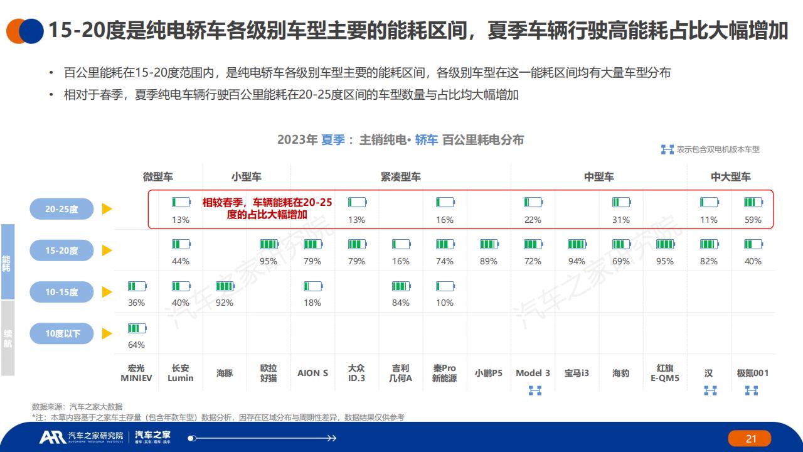Select the battery icon above AION S 18%
This screenshot has height=452, width=803.
pyautogui.click(x=313, y=286)
